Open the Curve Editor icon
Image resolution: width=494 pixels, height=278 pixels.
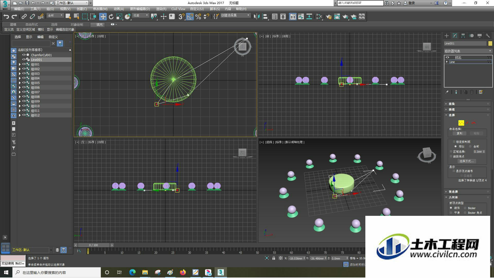pyautogui.click(x=301, y=17)
